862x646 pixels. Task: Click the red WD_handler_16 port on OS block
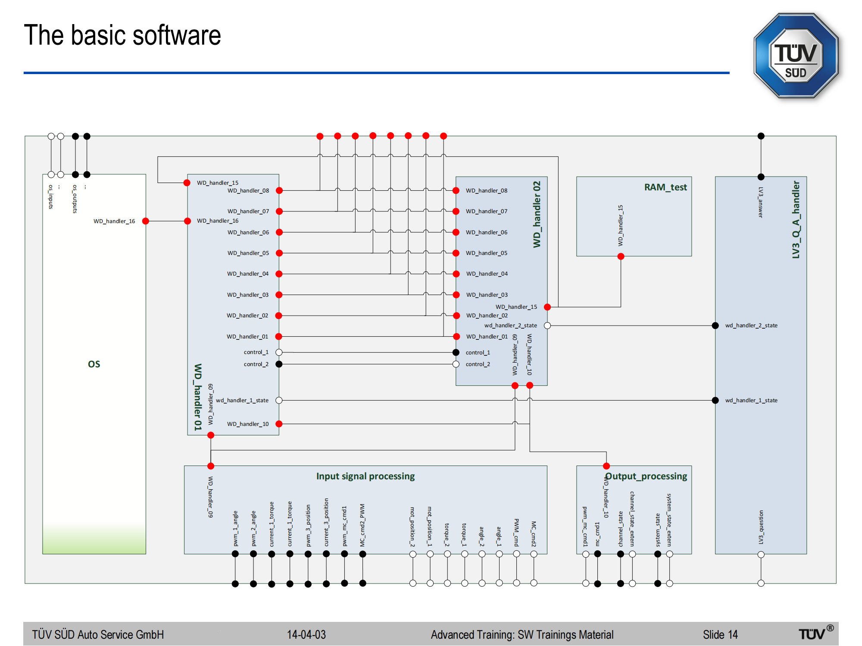(146, 221)
